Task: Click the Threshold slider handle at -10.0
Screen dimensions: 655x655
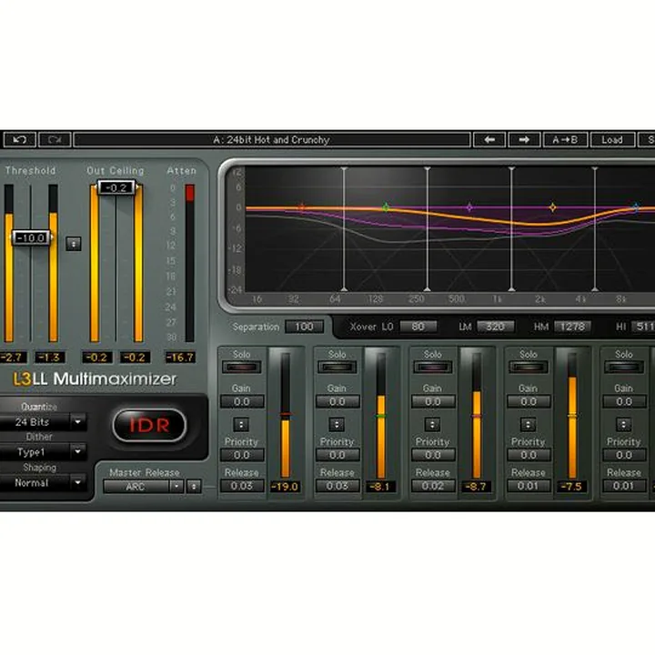Action: (x=31, y=238)
